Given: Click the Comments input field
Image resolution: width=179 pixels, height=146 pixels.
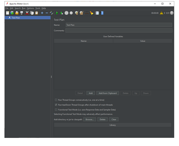Looking at the screenshot, I should tap(119, 31).
